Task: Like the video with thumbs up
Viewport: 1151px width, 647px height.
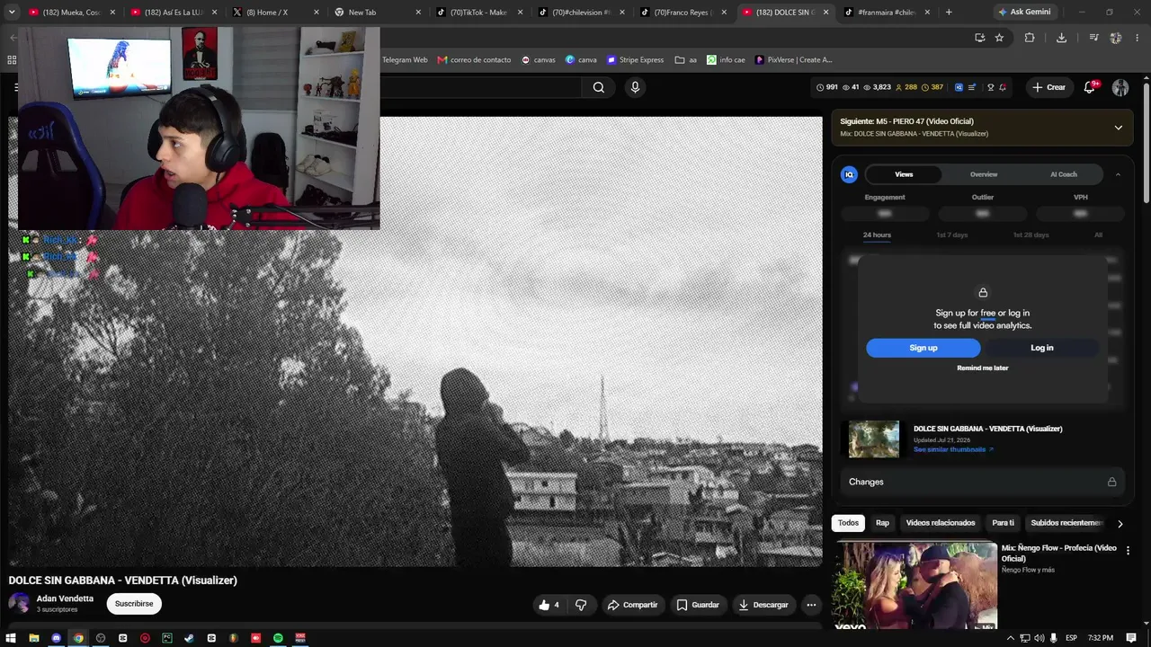Action: click(x=549, y=605)
